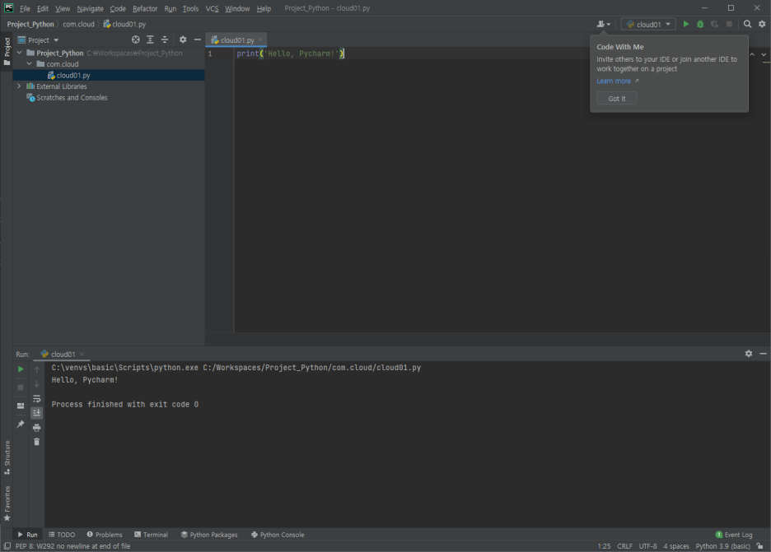Open Project panel options gear

[183, 39]
